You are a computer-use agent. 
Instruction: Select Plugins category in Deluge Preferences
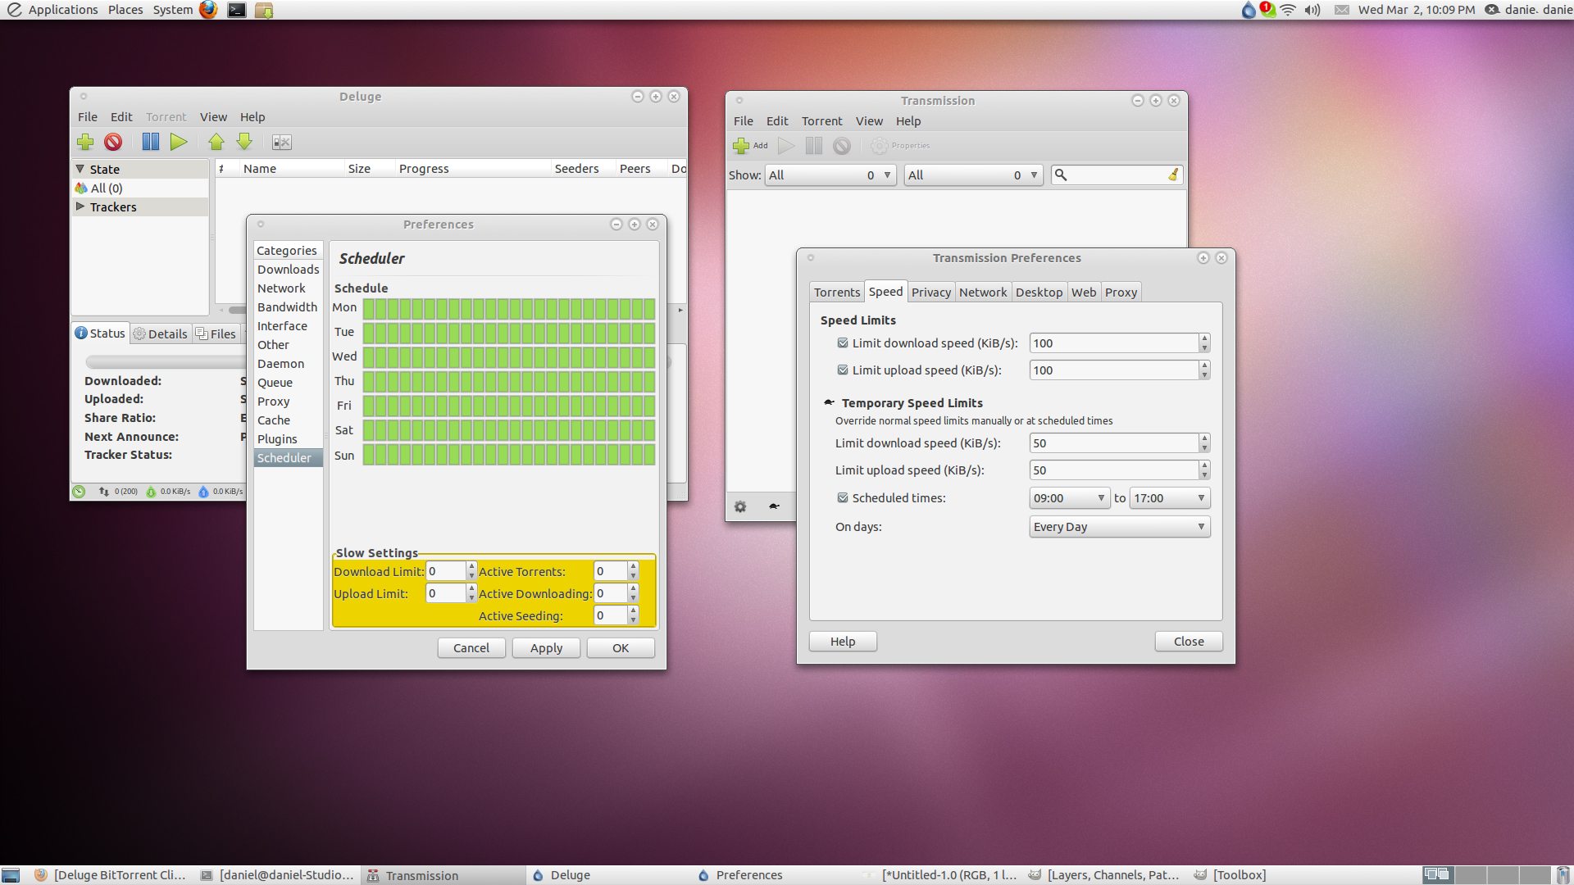click(288, 439)
